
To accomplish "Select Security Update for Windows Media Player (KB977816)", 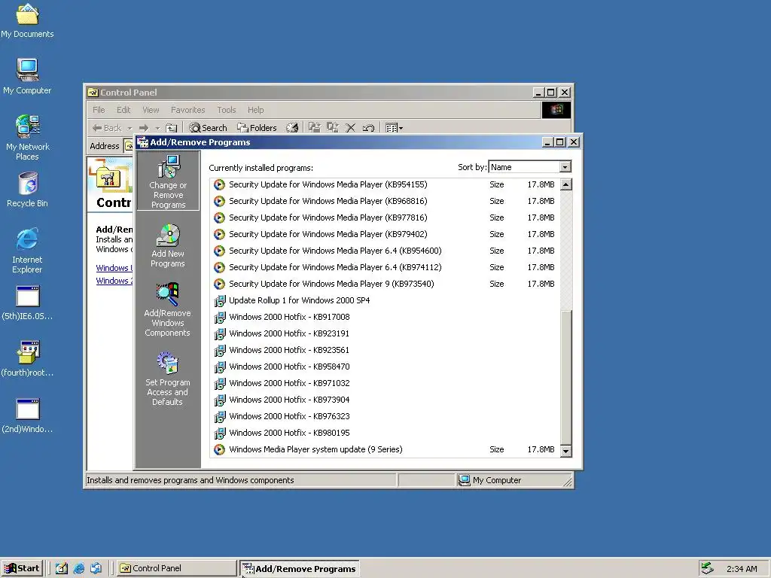I will coord(385,218).
